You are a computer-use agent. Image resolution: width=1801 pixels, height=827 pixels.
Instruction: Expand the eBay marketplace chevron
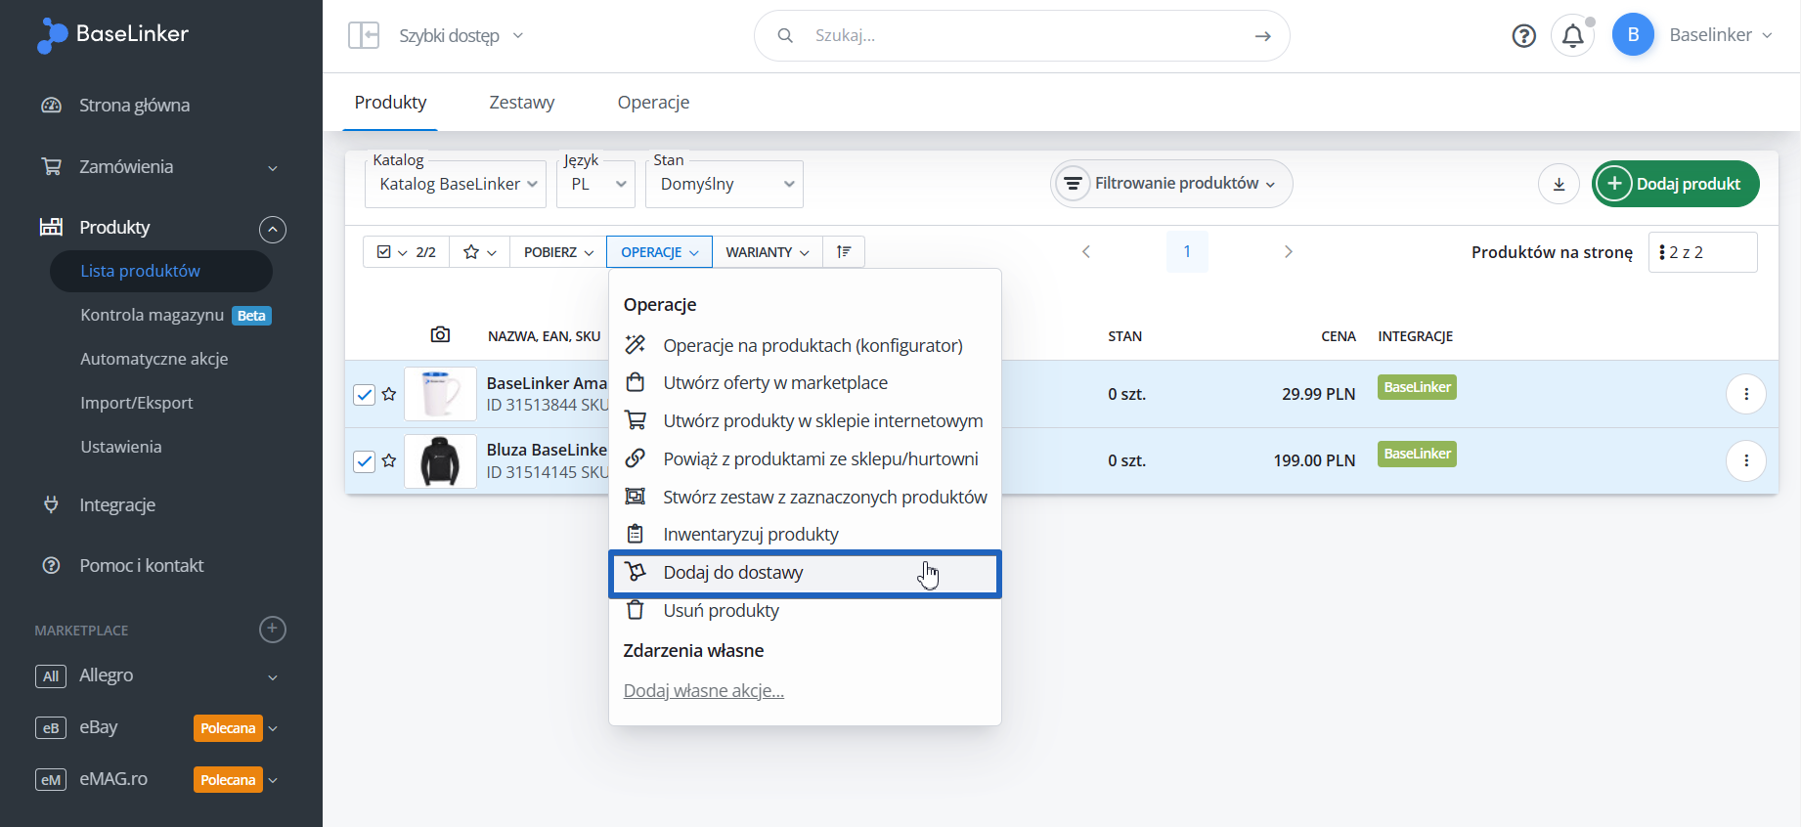[x=273, y=728]
